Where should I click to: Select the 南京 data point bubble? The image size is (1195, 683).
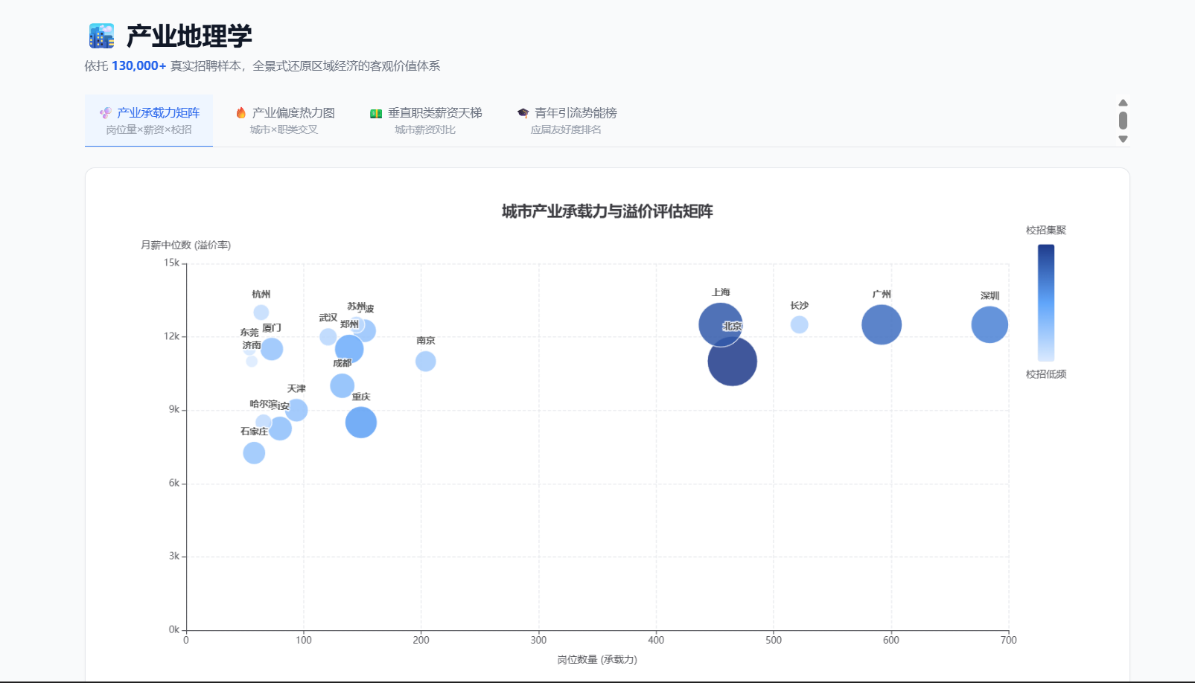(425, 362)
